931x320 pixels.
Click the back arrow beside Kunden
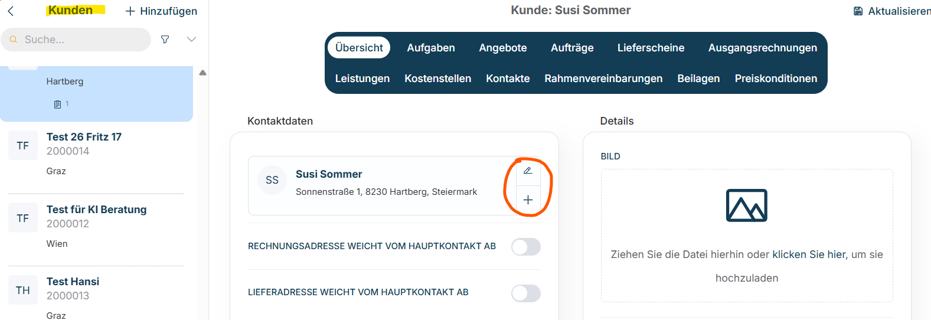click(x=11, y=11)
